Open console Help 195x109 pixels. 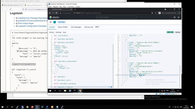(64, 32)
